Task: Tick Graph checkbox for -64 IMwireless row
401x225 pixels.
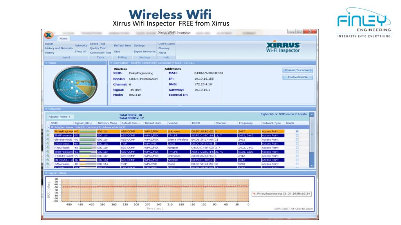Action: click(297, 144)
